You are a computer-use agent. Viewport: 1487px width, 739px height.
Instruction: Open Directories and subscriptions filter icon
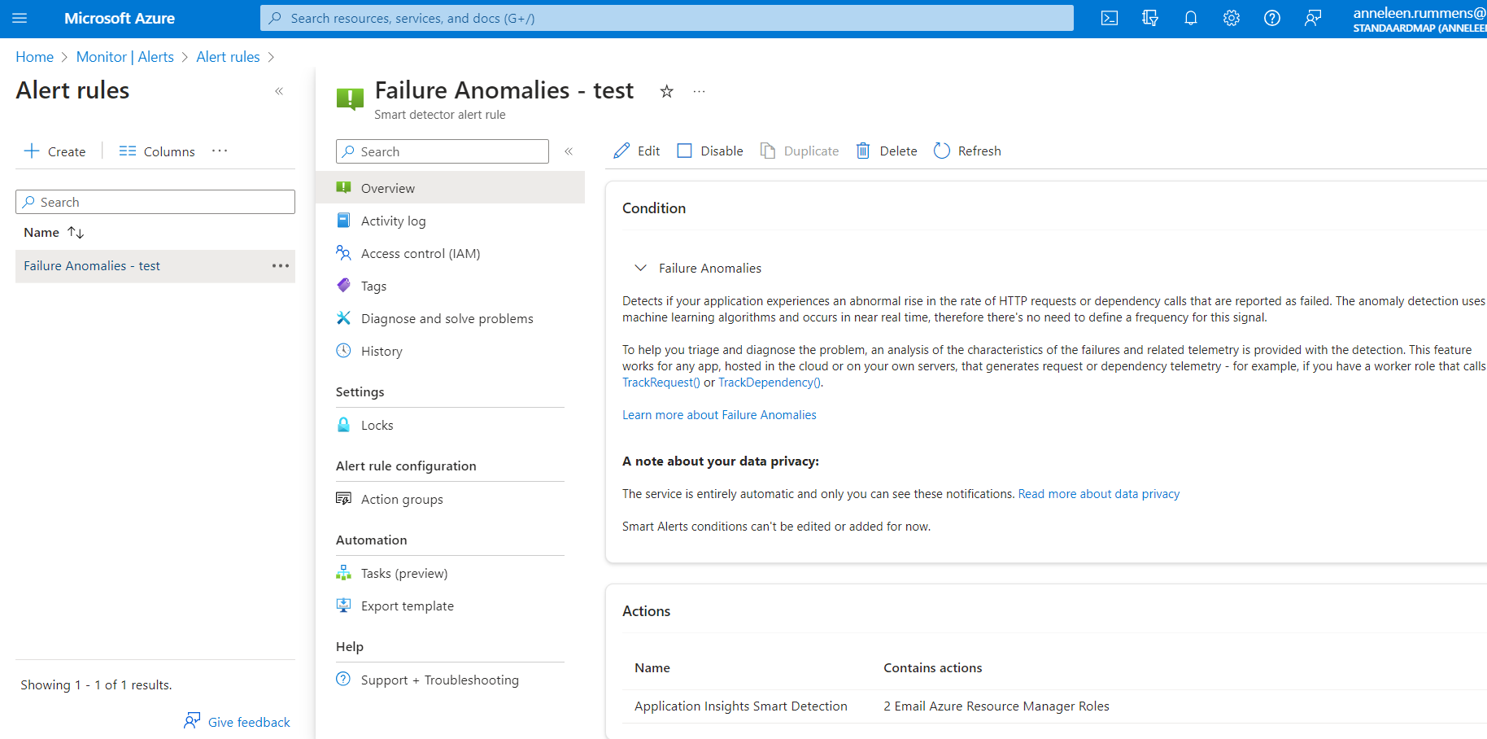pos(1150,18)
